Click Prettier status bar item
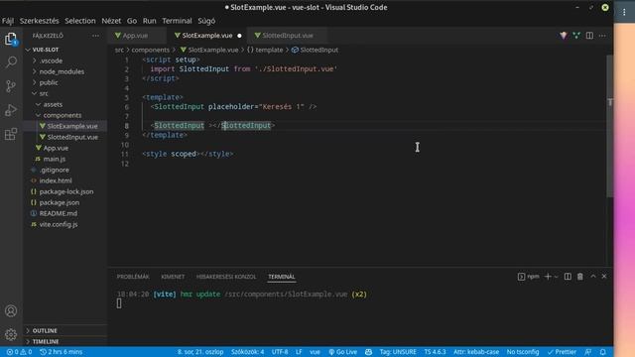Screen dimensions: 635x357 point(562,352)
